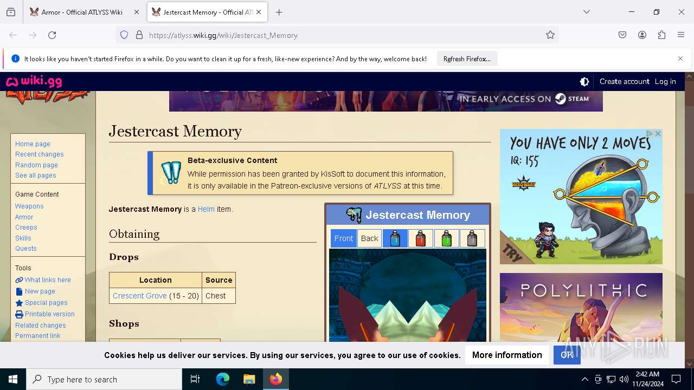Viewport: 694px width, 390px height.
Task: Bookmark this page with star icon
Action: pyautogui.click(x=550, y=35)
